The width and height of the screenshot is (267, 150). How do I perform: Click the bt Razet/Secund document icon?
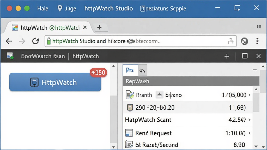pos(129,145)
